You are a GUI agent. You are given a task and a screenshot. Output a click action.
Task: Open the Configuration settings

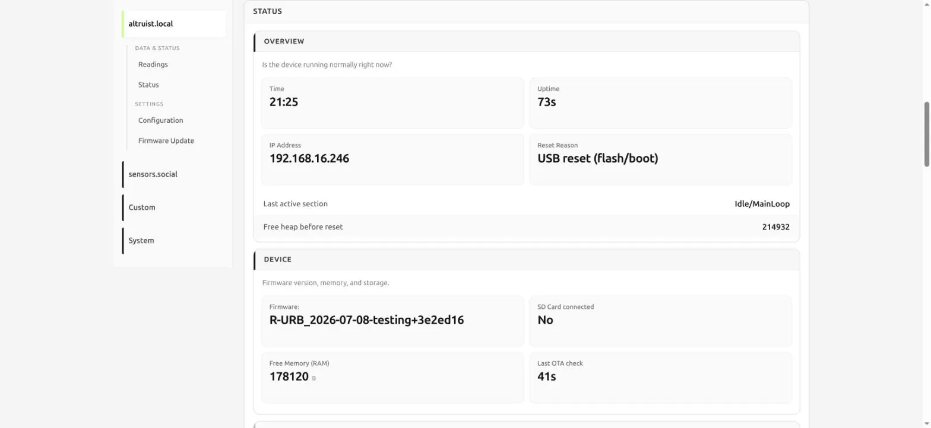[160, 120]
